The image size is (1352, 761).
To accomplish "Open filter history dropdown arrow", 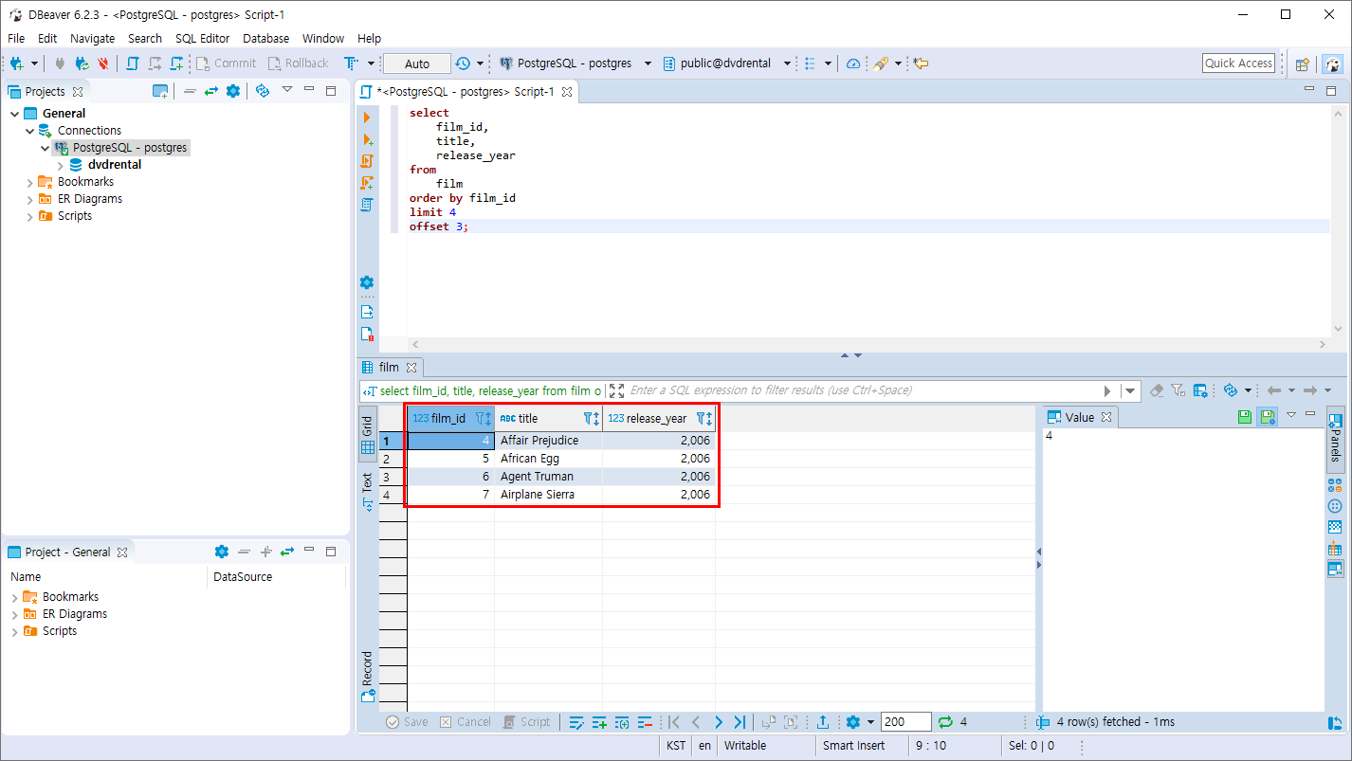I will 1129,390.
